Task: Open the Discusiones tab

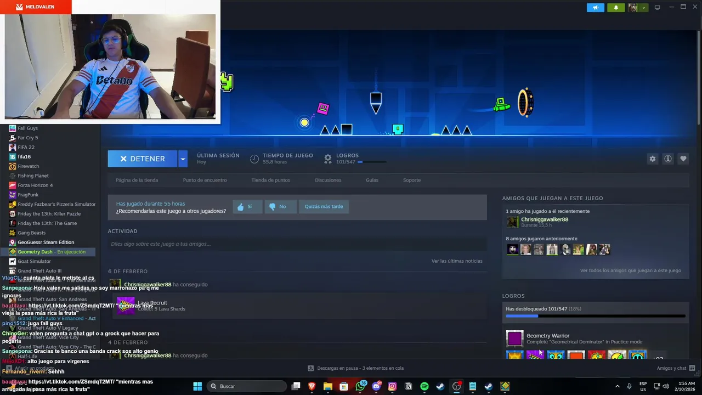Action: [328, 180]
